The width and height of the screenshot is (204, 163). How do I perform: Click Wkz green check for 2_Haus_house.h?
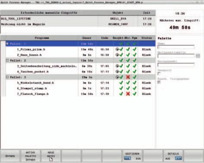tap(128, 55)
